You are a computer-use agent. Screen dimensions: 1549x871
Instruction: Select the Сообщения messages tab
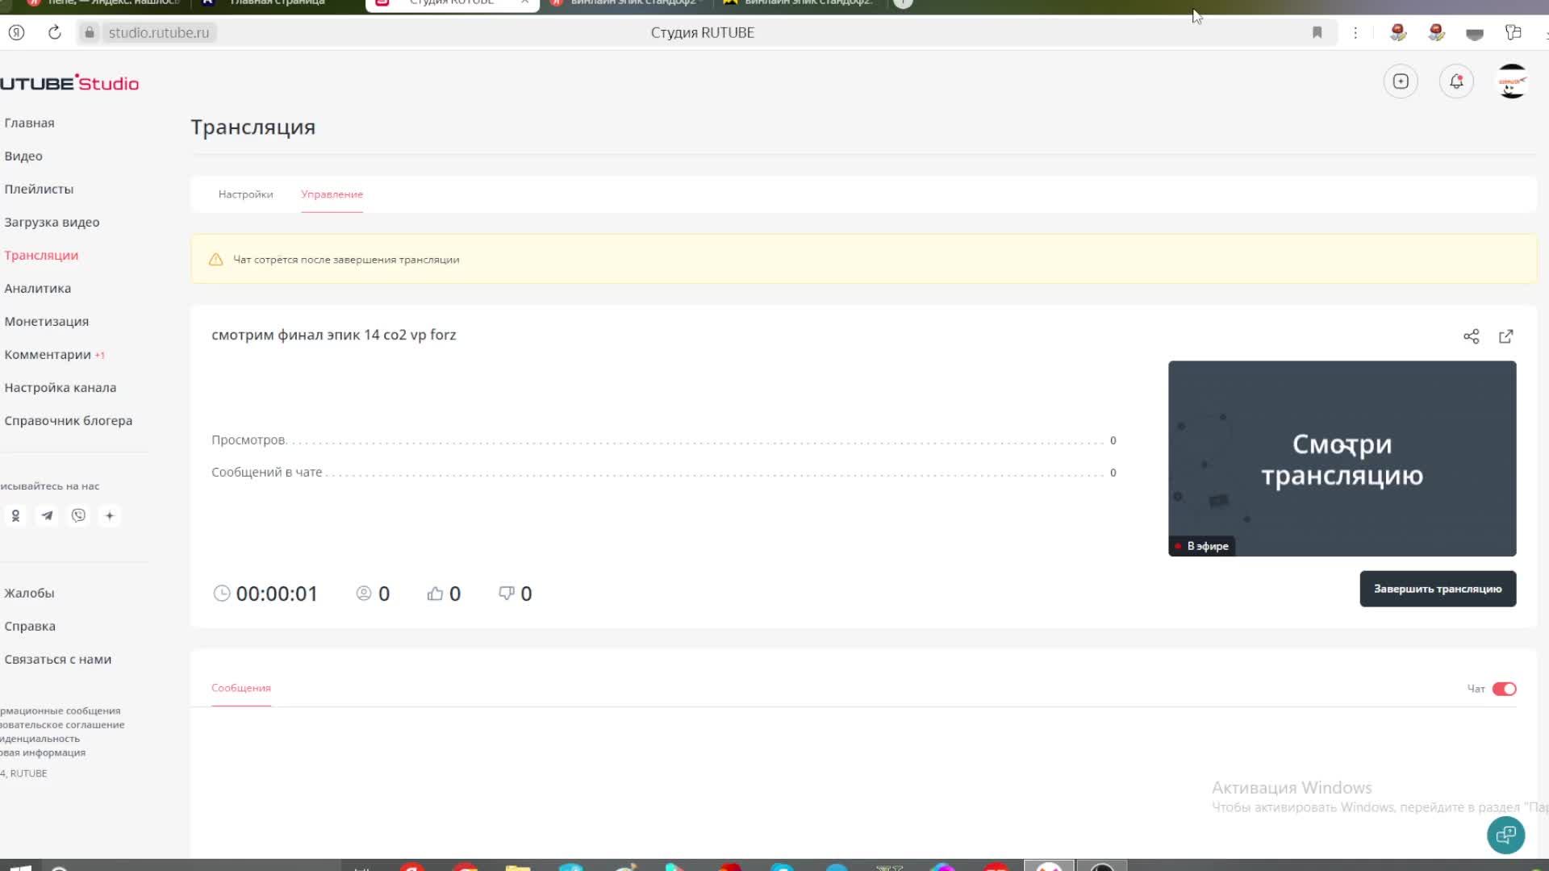[241, 688]
